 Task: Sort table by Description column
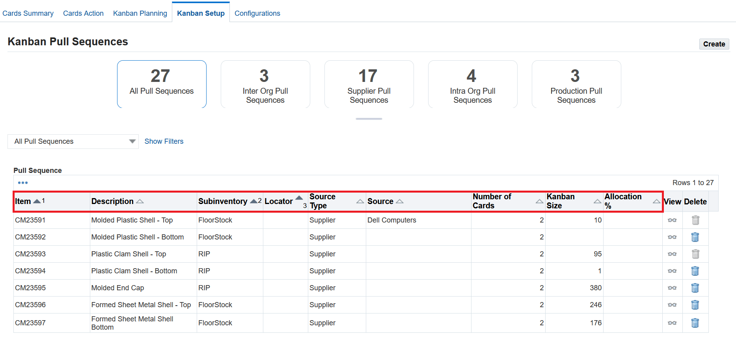click(x=140, y=201)
